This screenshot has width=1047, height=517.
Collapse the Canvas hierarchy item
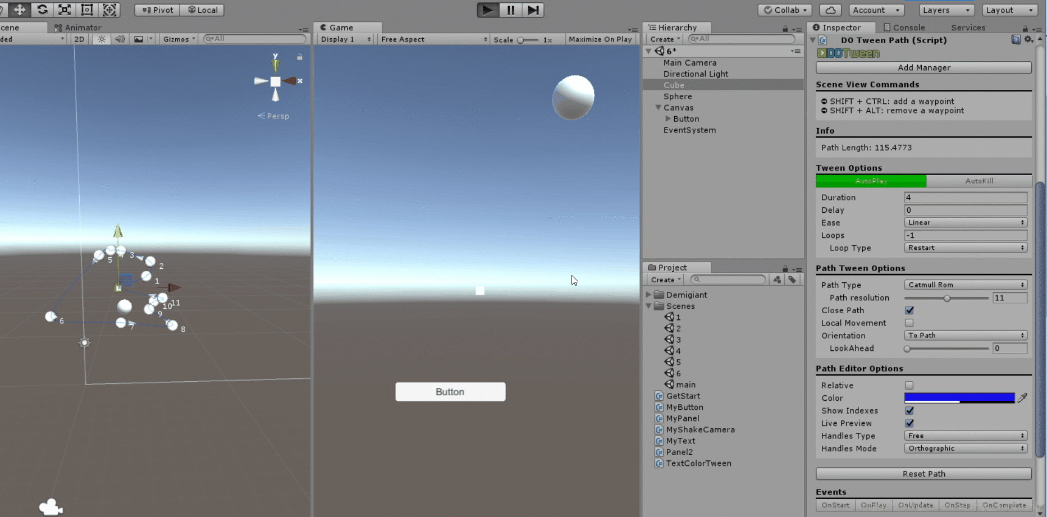coord(658,108)
